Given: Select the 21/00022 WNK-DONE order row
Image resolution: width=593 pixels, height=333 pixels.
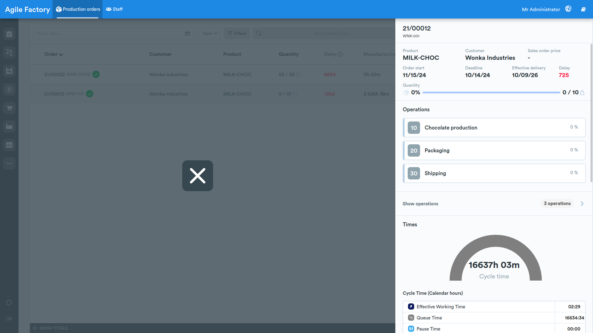Looking at the screenshot, I should pyautogui.click(x=212, y=74).
